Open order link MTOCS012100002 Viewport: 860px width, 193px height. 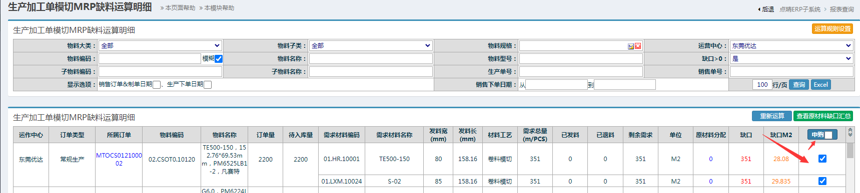[x=119, y=159]
